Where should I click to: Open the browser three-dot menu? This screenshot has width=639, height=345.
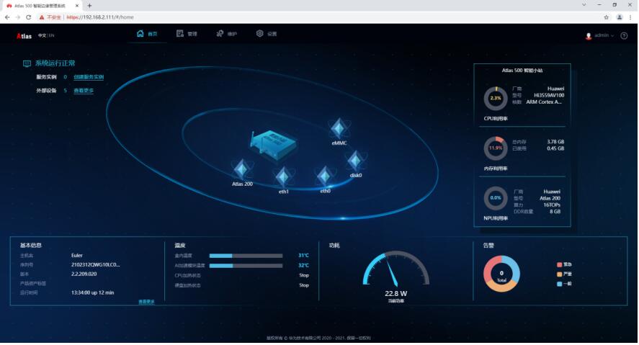tap(631, 17)
